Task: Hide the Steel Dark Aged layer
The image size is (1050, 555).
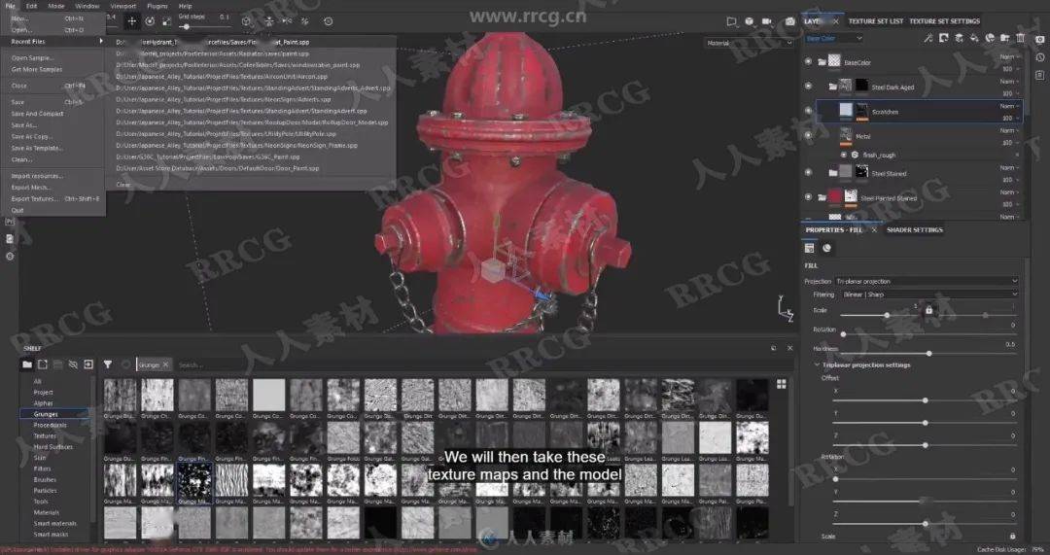Action: [808, 87]
